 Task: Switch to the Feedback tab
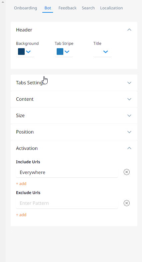pyautogui.click(x=67, y=8)
